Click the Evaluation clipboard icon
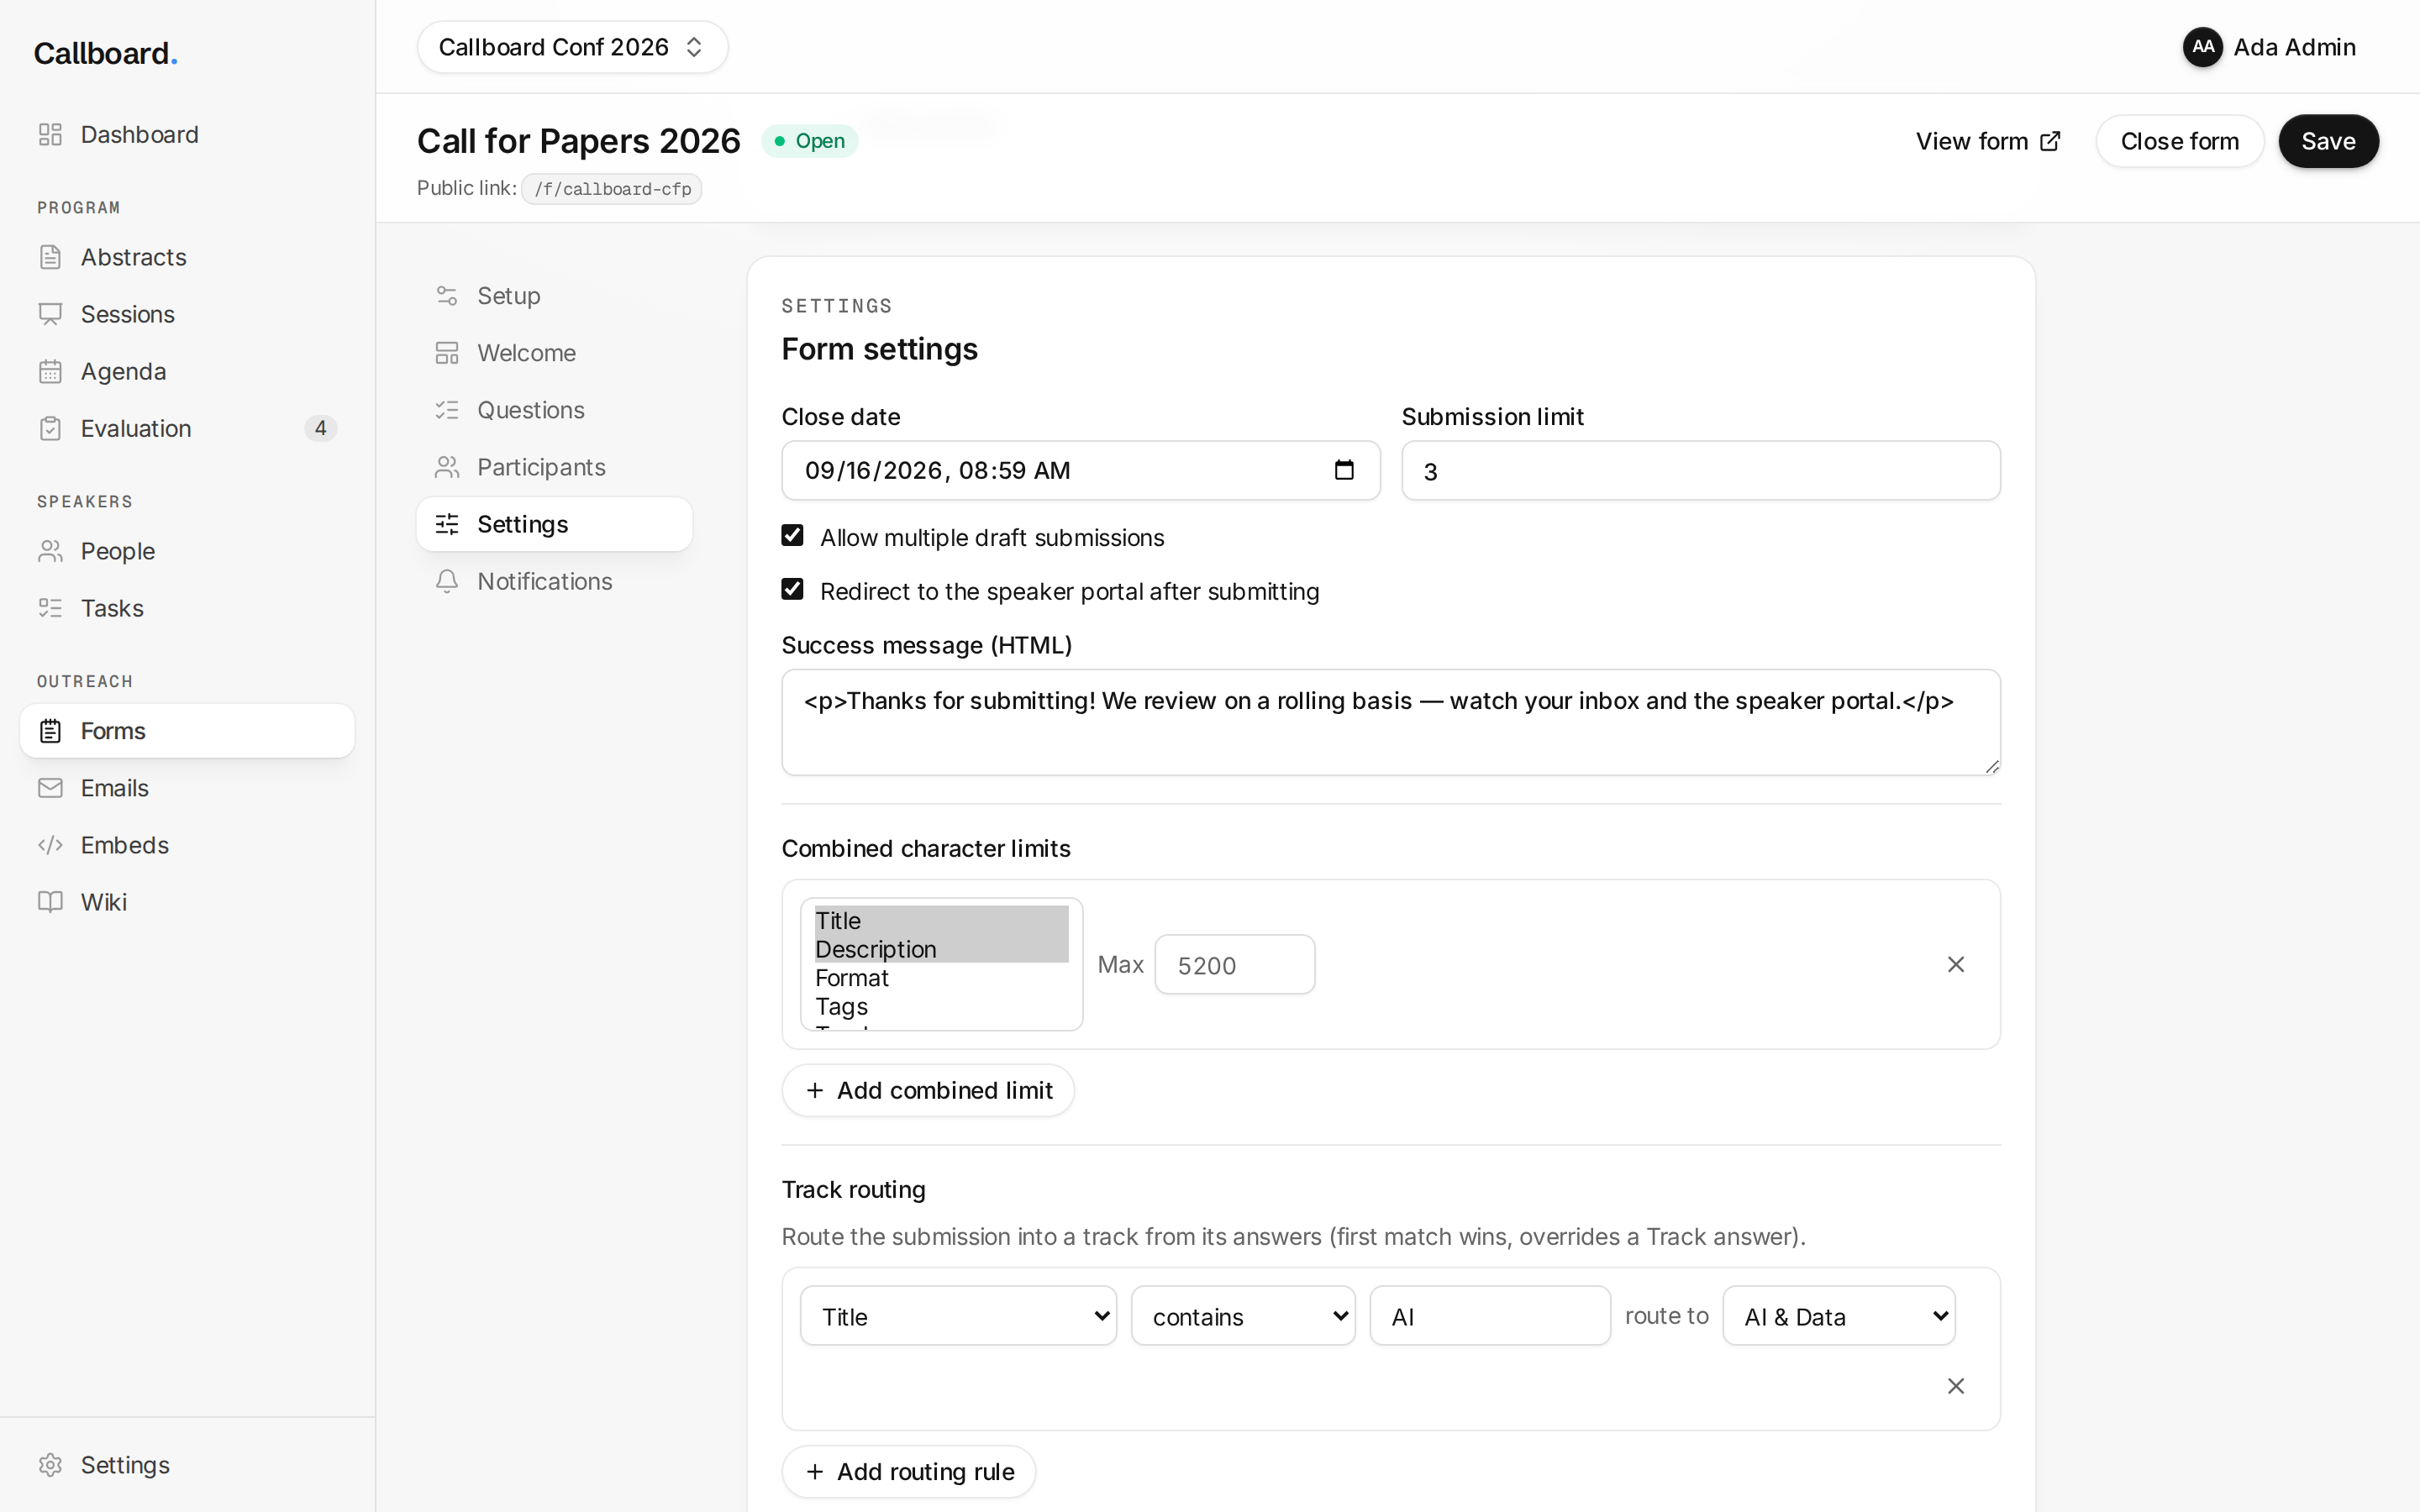 [50, 428]
